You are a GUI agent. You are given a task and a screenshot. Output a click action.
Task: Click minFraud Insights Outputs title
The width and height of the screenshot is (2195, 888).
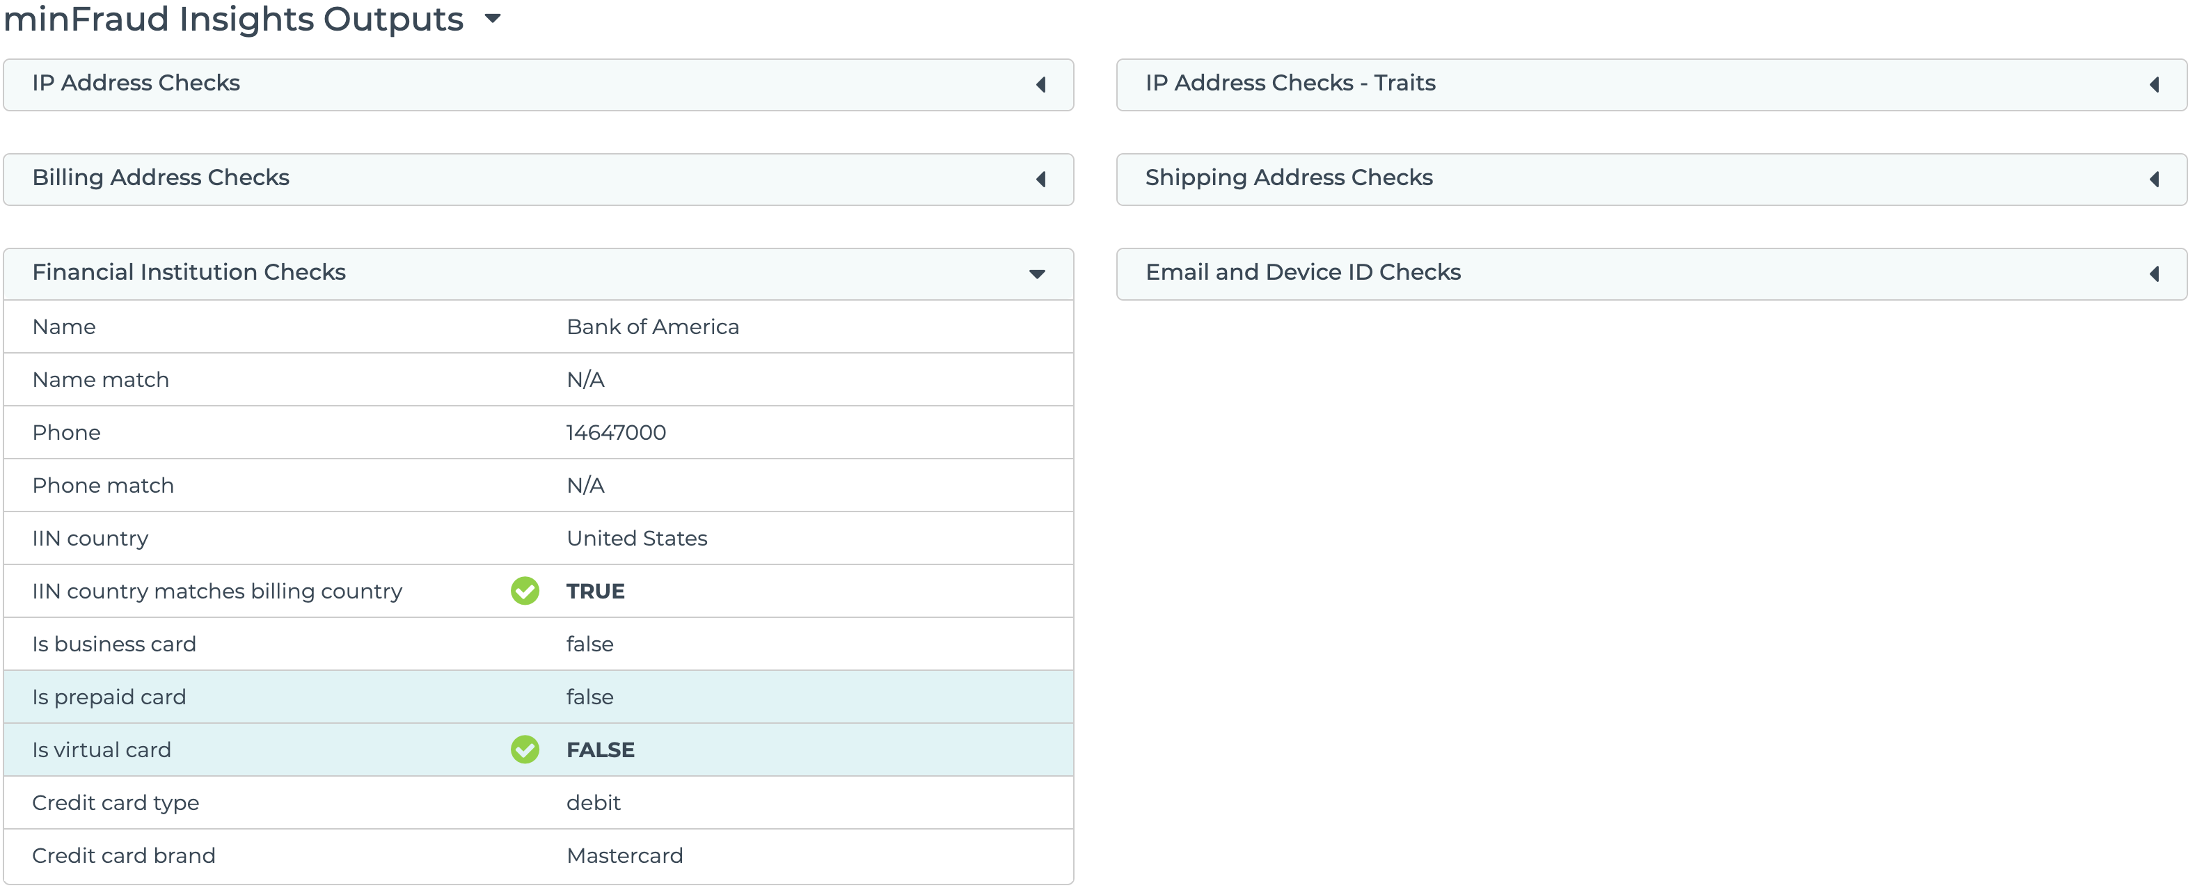[x=233, y=19]
